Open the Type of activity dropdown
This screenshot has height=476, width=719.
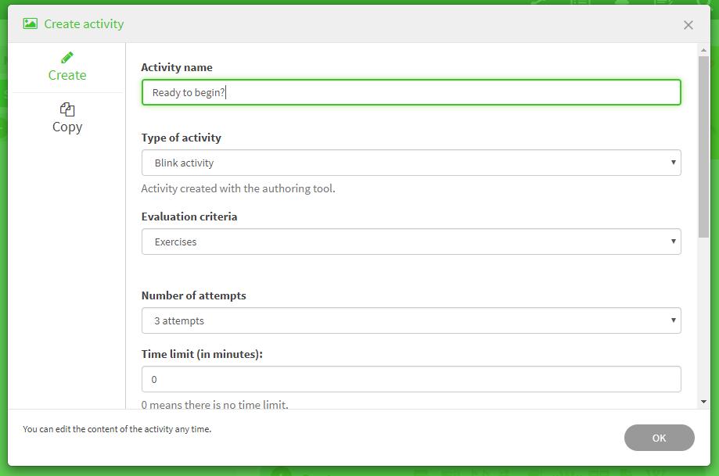tap(411, 163)
